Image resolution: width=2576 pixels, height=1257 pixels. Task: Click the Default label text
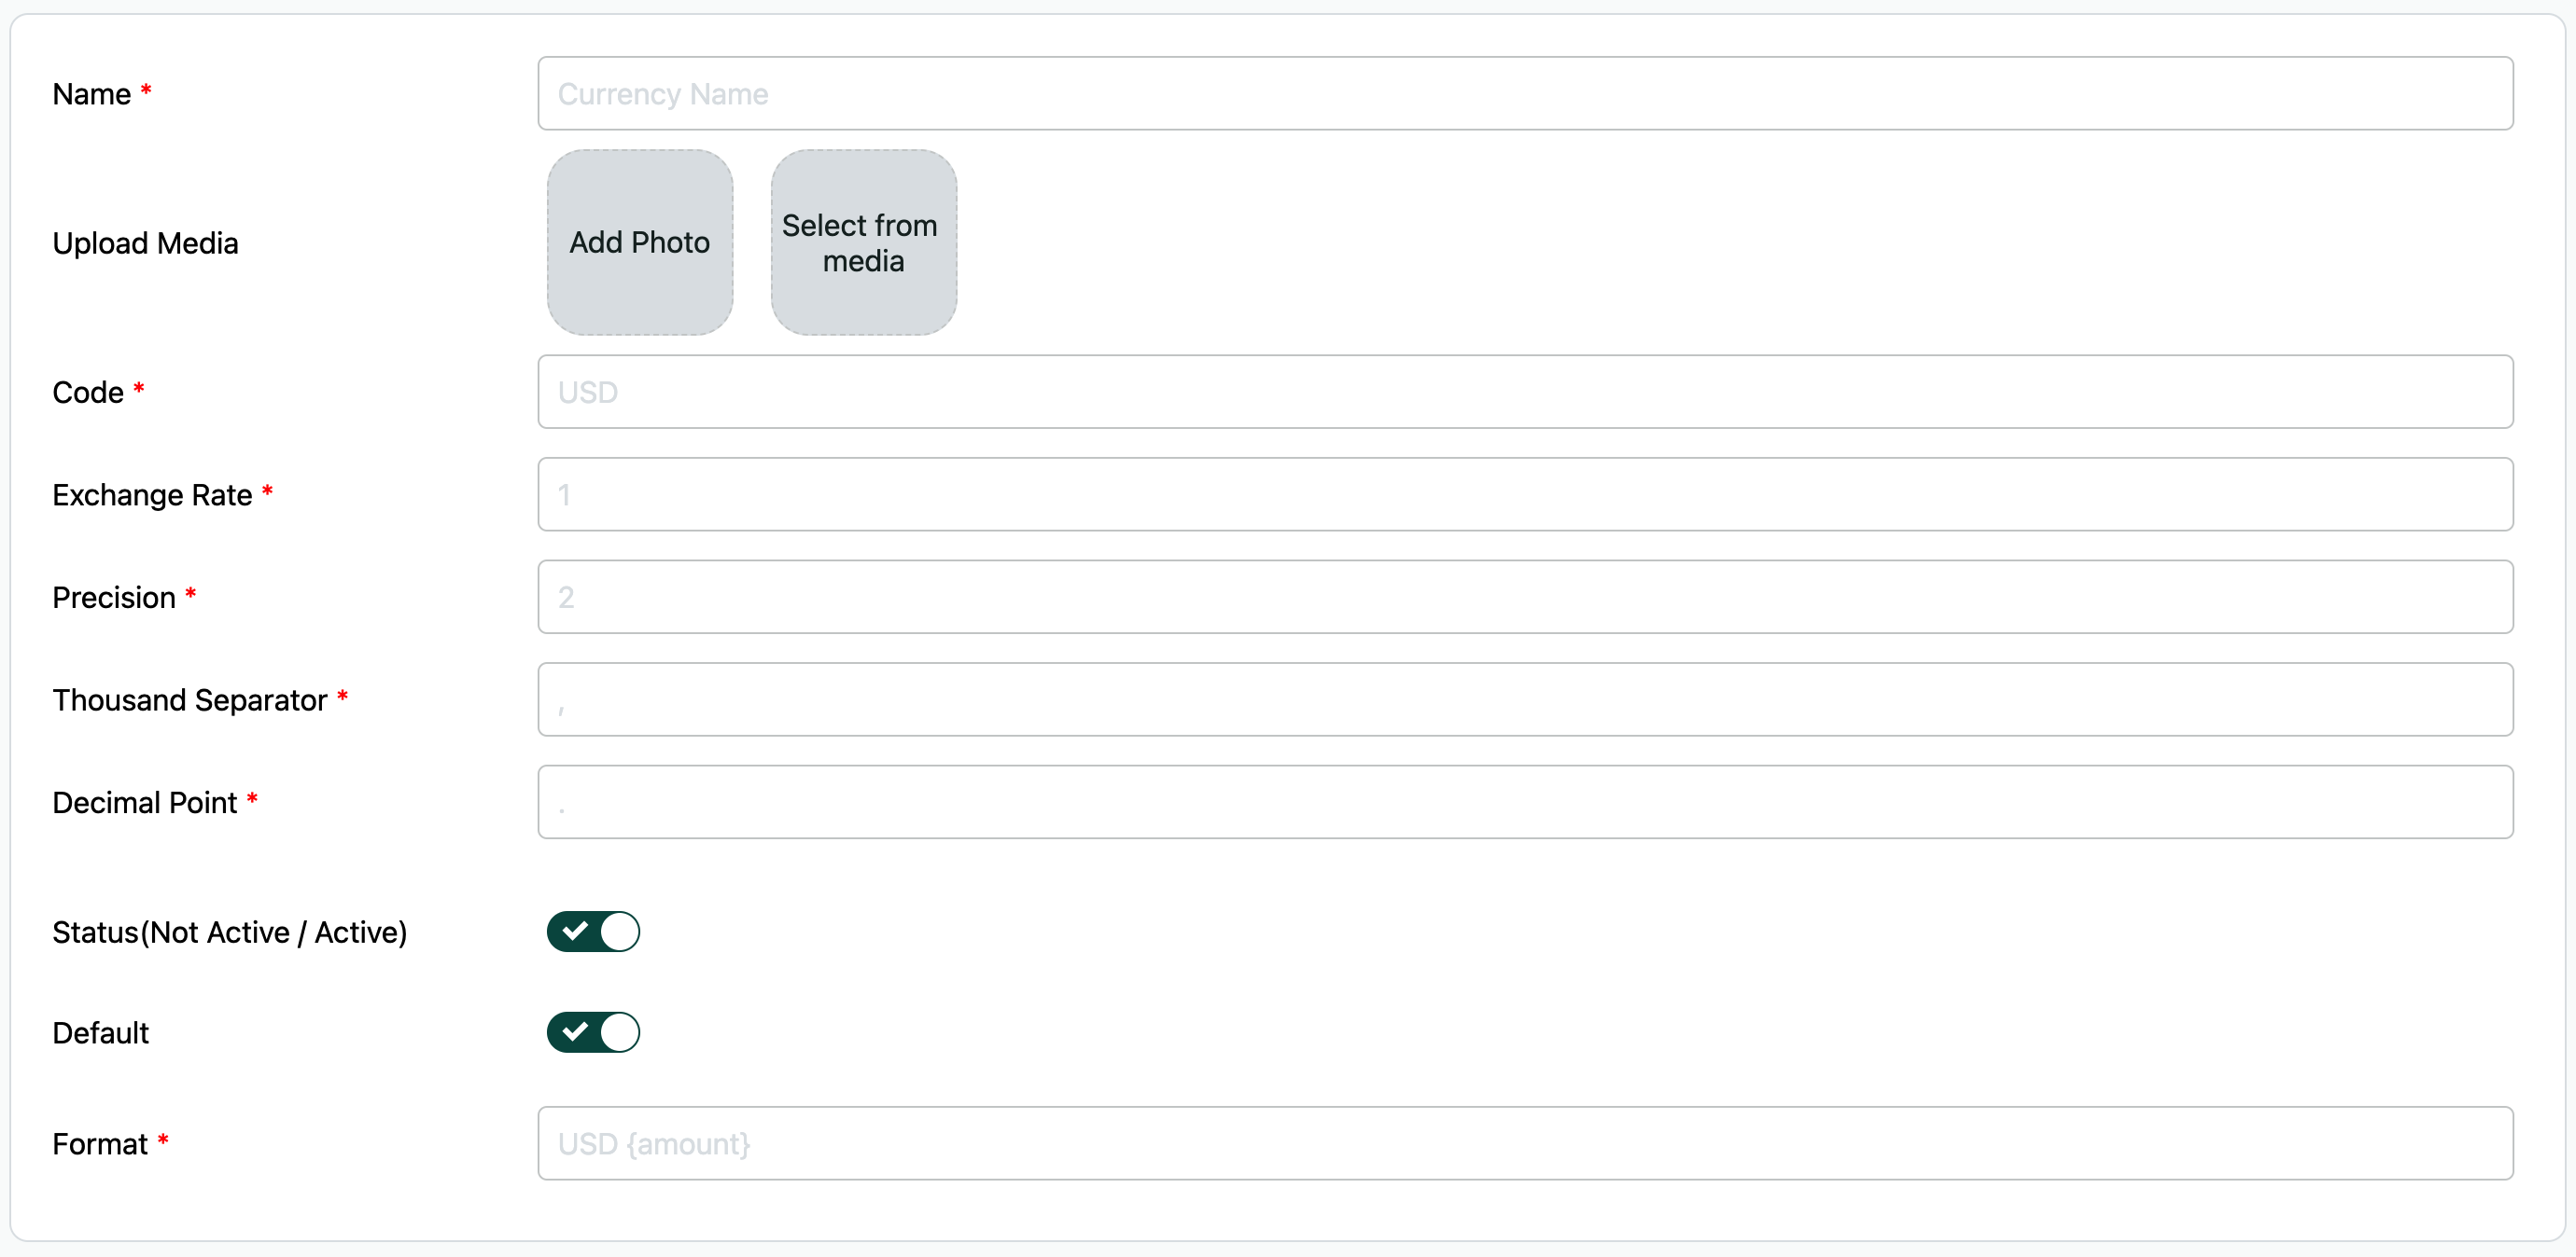tap(100, 1032)
